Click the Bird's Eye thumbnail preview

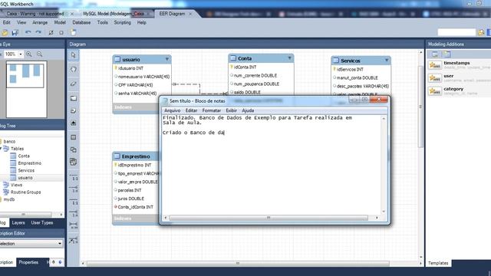pos(26,89)
